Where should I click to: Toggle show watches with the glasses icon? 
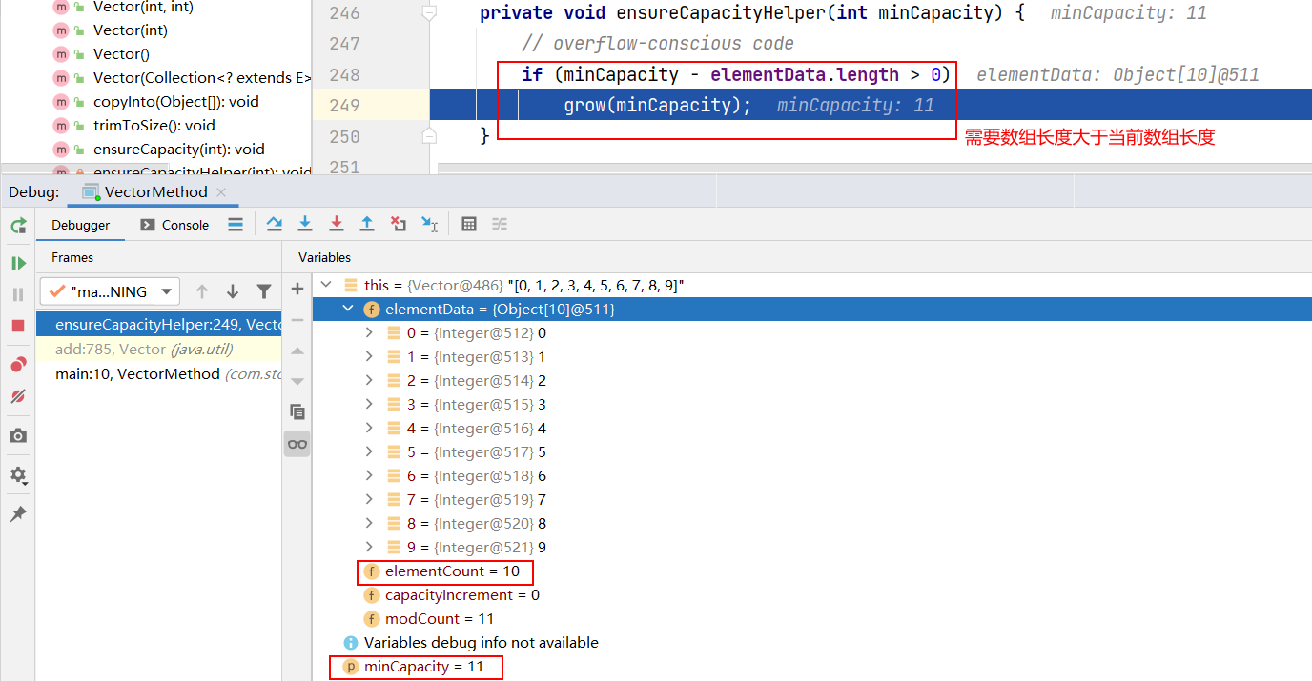click(x=297, y=444)
